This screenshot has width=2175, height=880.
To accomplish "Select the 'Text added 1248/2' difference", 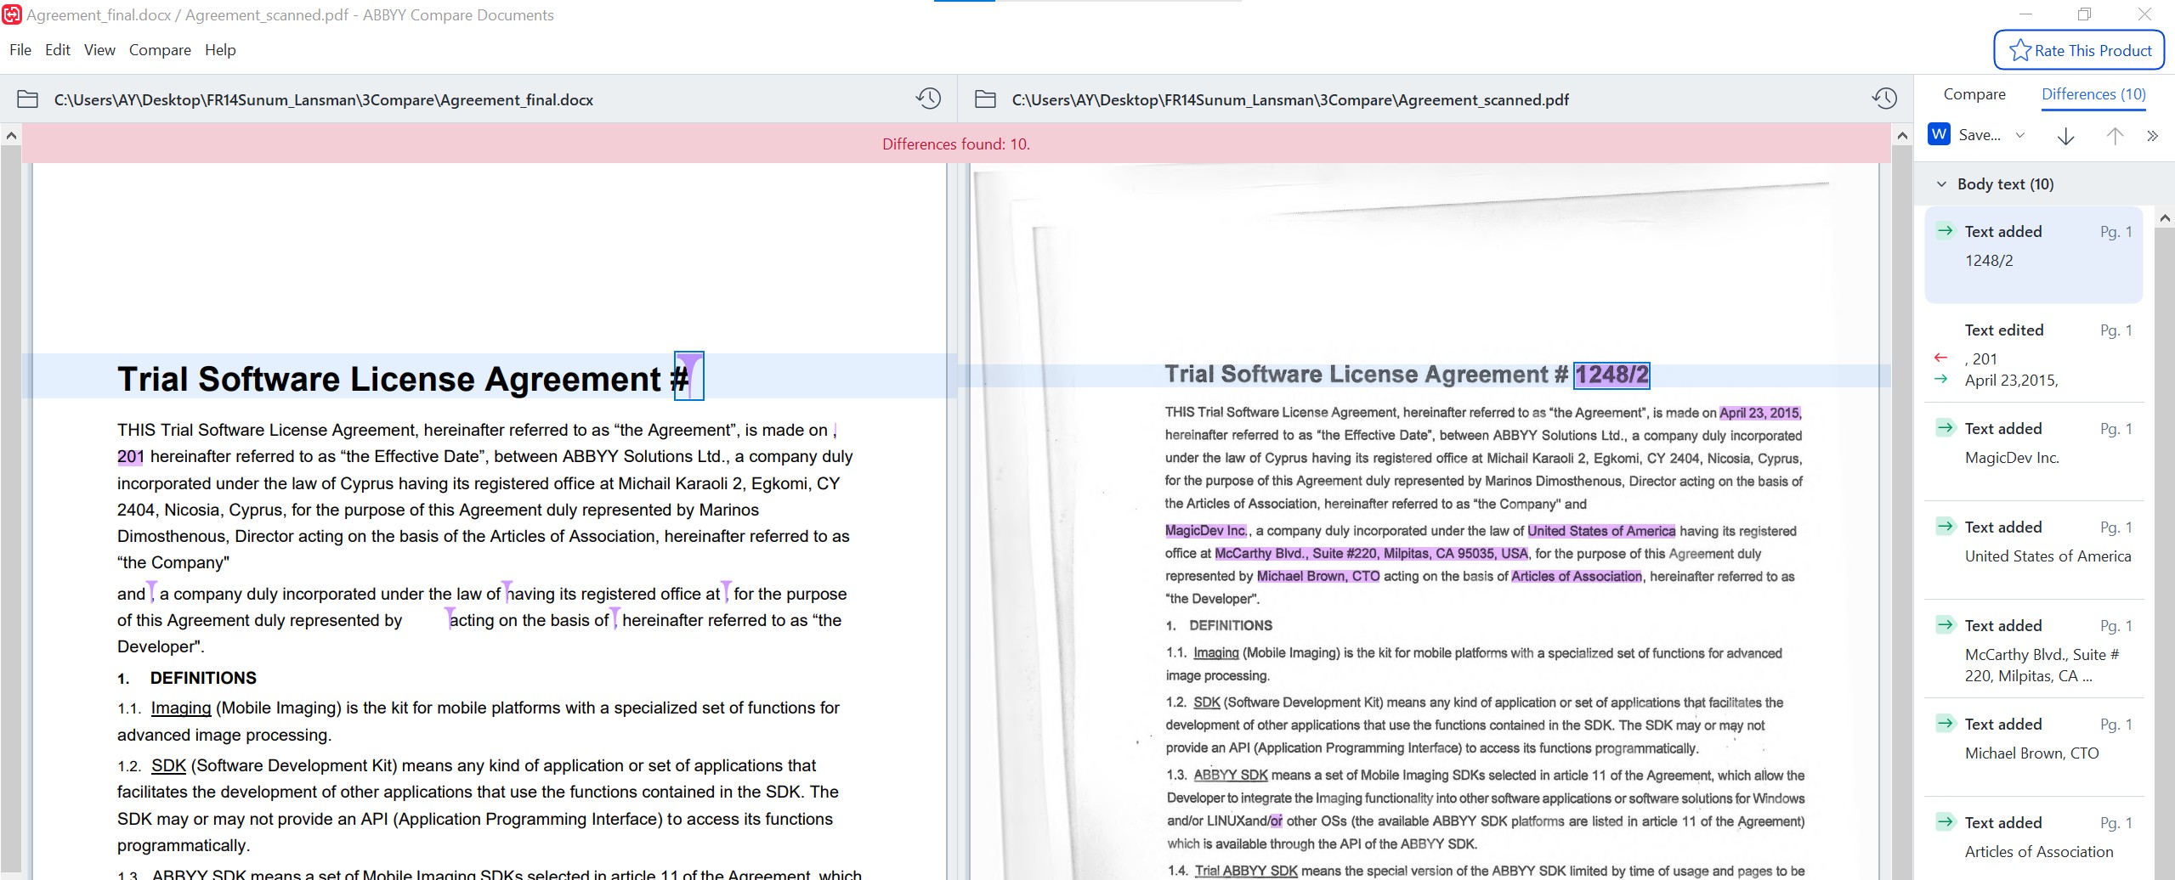I will click(x=2033, y=254).
